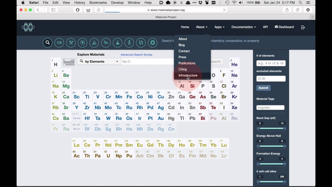The image size is (332, 187).
Task: Click Safari back arrow
Action: [38, 10]
